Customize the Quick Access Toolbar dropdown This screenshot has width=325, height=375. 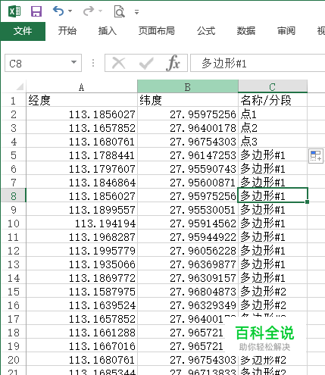[x=136, y=12]
